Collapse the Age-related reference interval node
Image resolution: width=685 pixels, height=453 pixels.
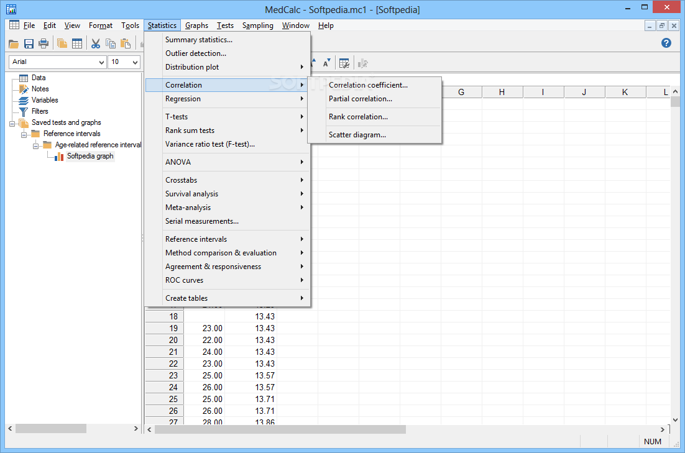coord(36,146)
